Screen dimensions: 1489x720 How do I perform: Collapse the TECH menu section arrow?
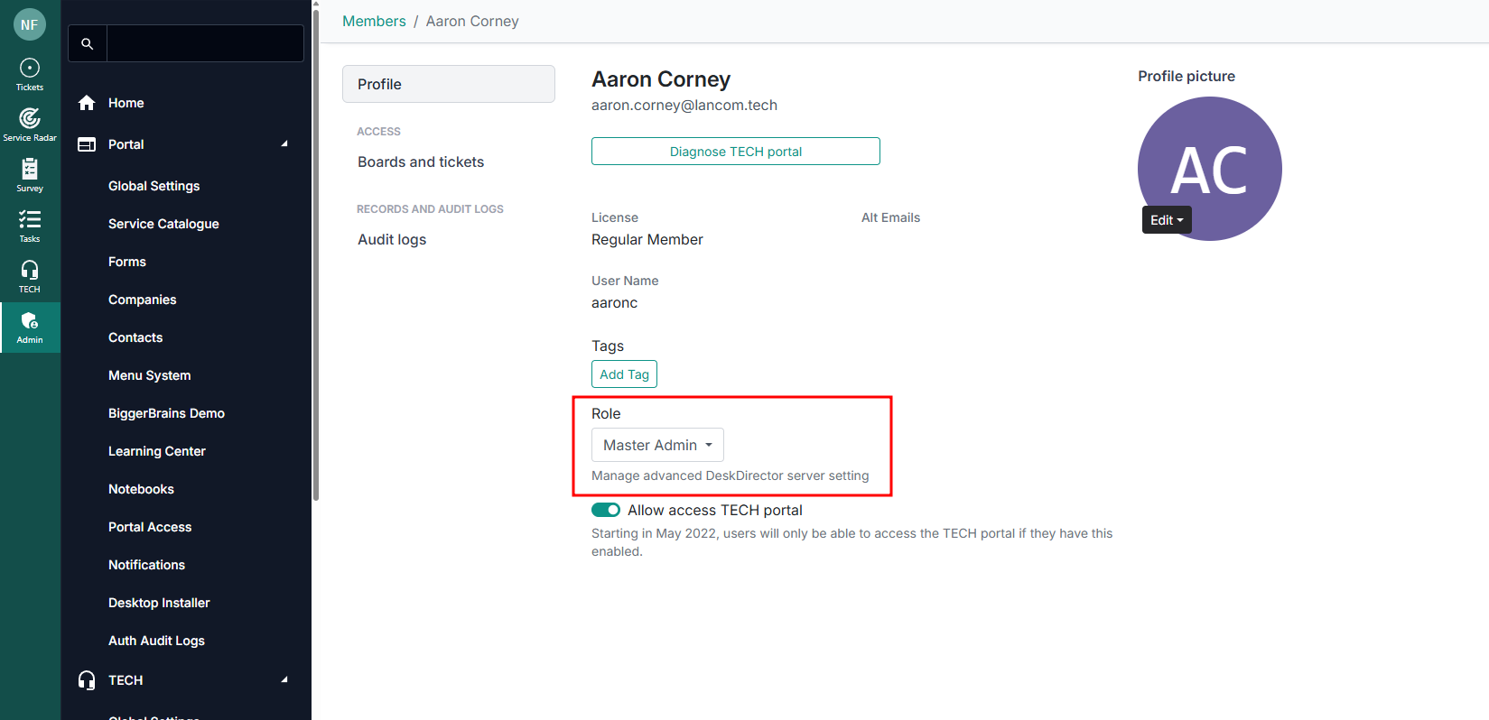click(x=284, y=680)
